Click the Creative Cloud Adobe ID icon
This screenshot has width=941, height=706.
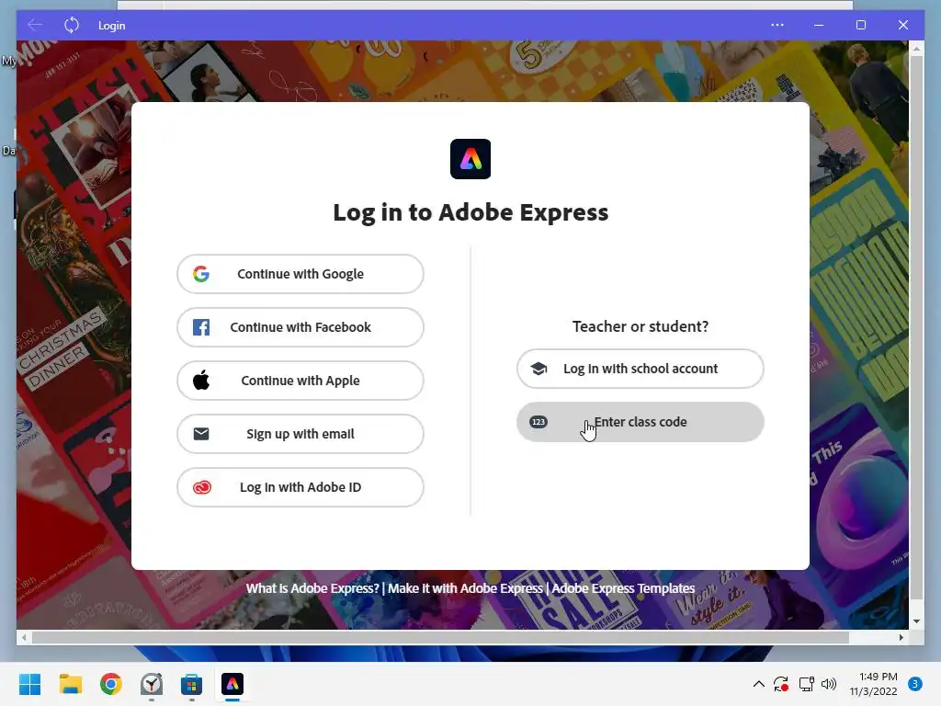click(201, 487)
